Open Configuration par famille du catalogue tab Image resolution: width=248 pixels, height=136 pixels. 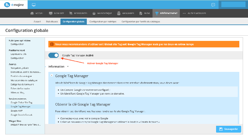[x=141, y=21]
